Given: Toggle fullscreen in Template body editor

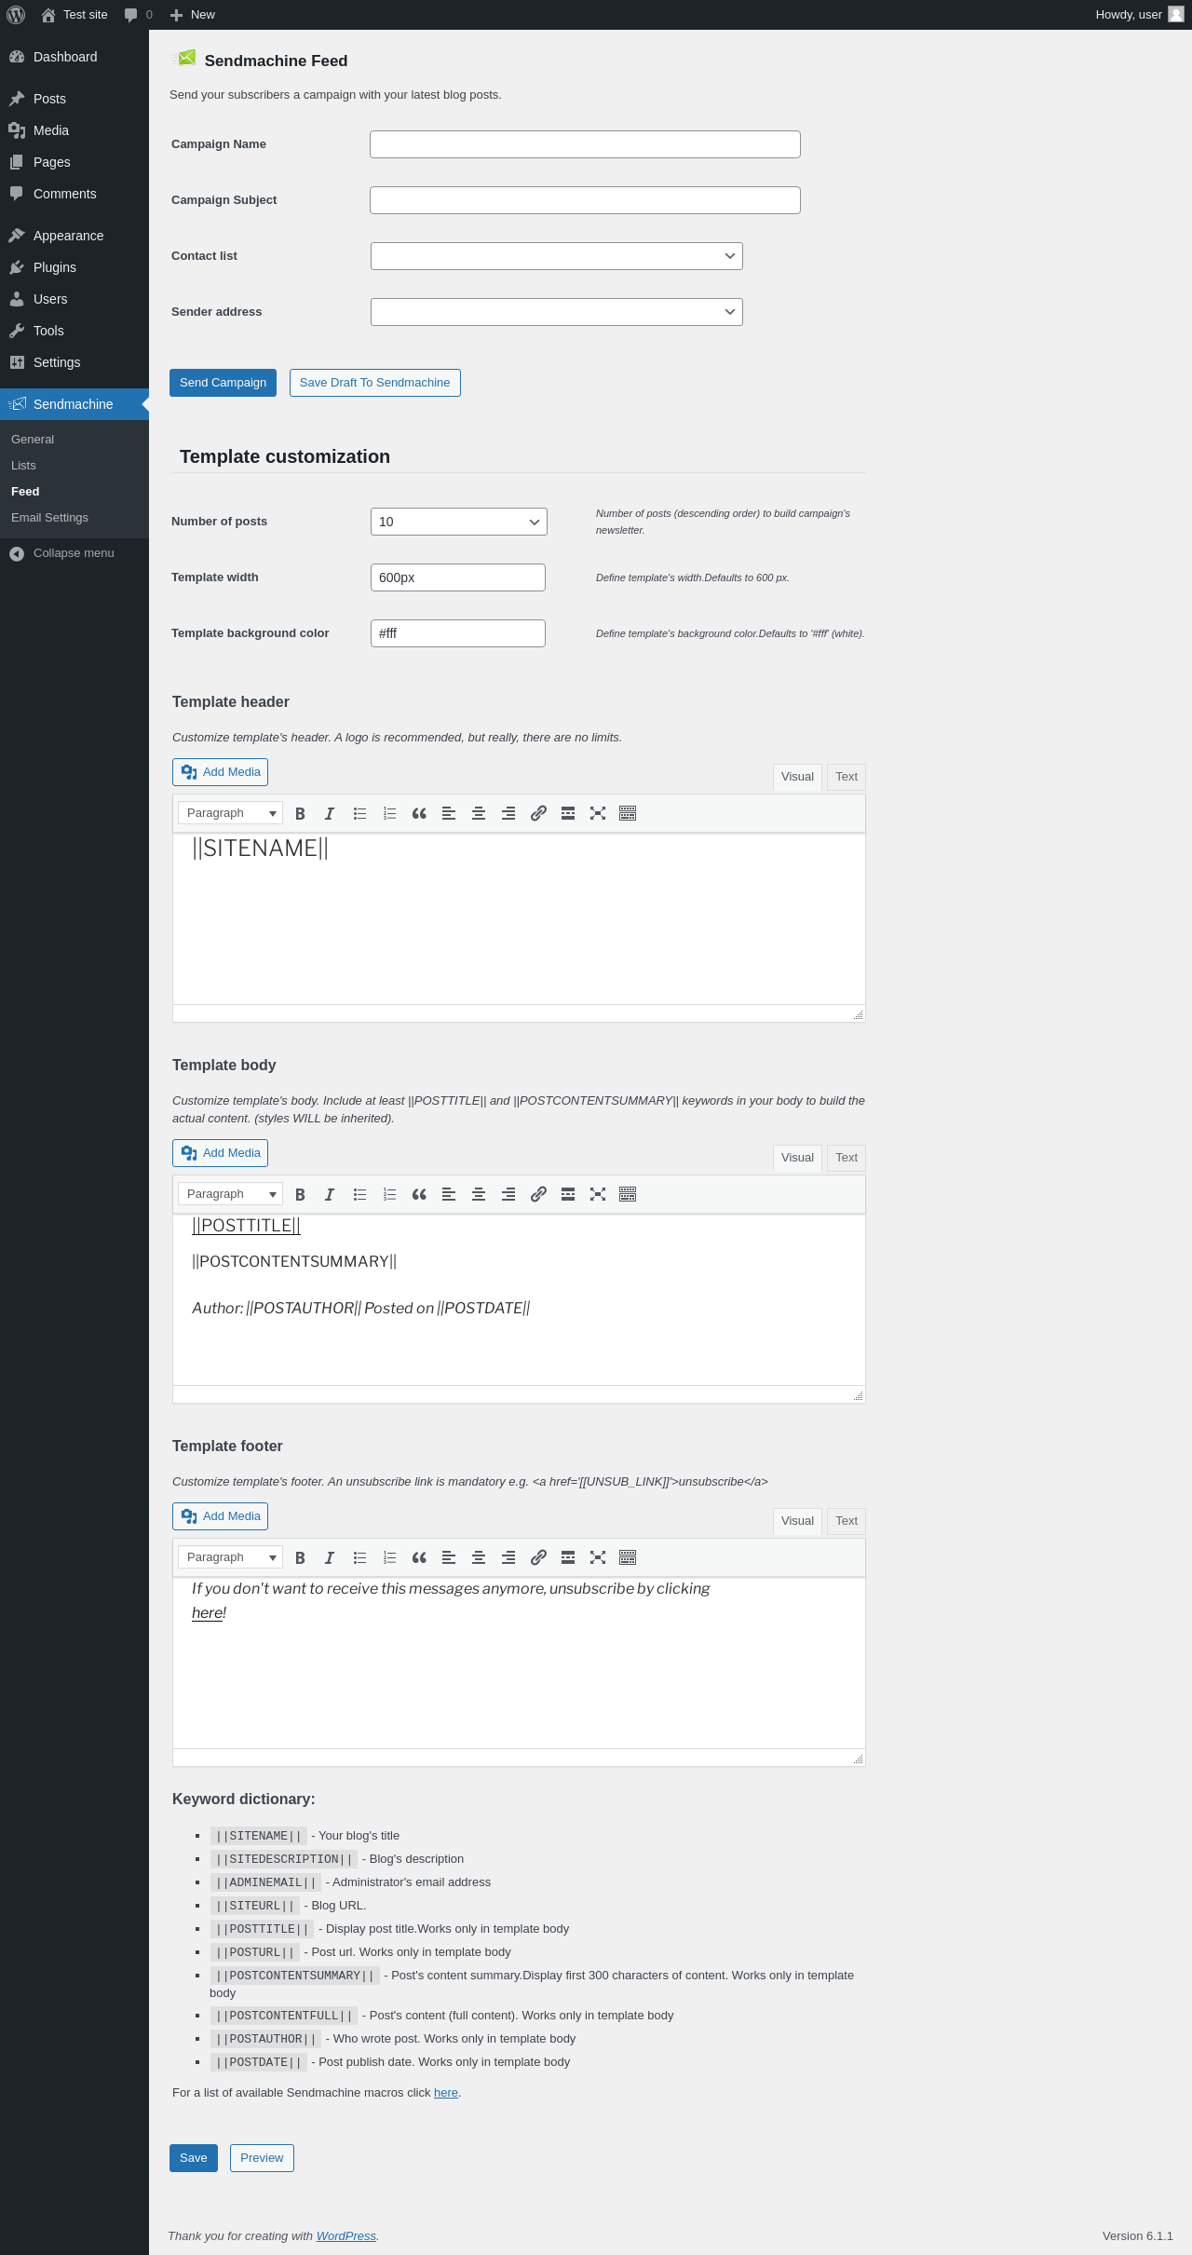Looking at the screenshot, I should coord(598,1195).
